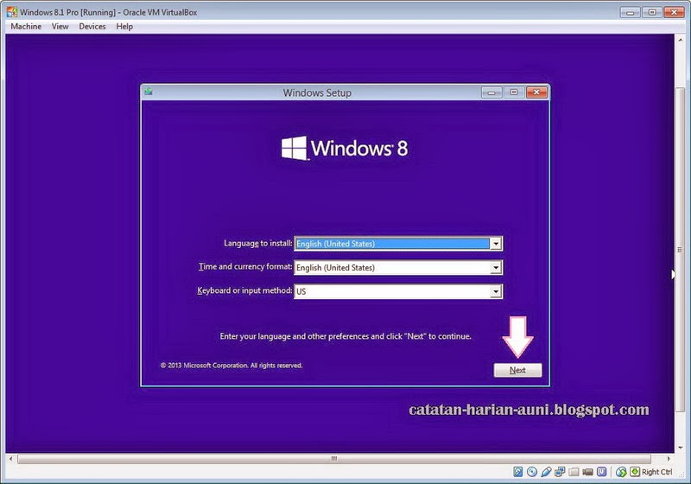Maximize the Windows Setup dialog
Image resolution: width=691 pixels, height=484 pixels.
tap(514, 92)
